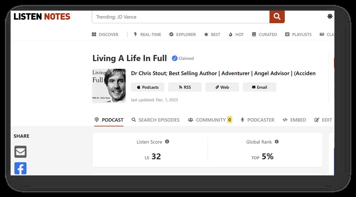This screenshot has height=197, width=356.
Task: Select the Embed tab
Action: tap(294, 120)
